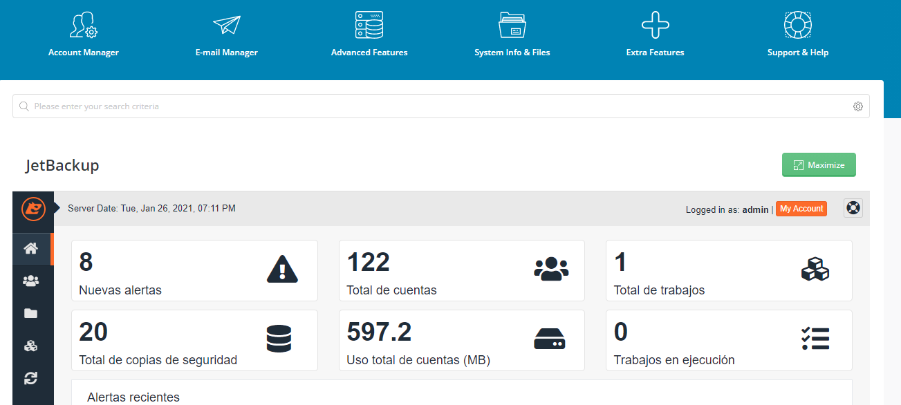Open the Total de trabajos text
Screen dimensions: 901x405
(x=660, y=290)
